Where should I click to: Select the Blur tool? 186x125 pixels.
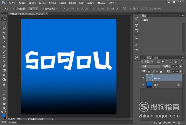pos(4,75)
